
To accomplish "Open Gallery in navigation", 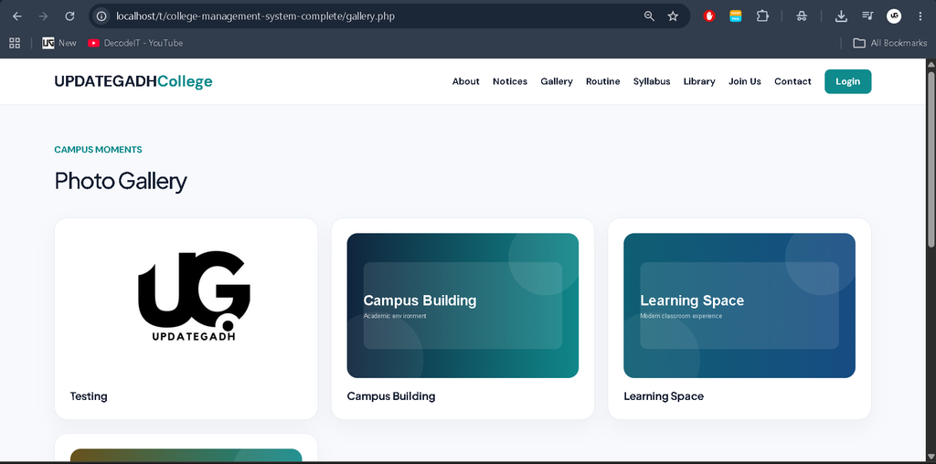I will point(557,81).
